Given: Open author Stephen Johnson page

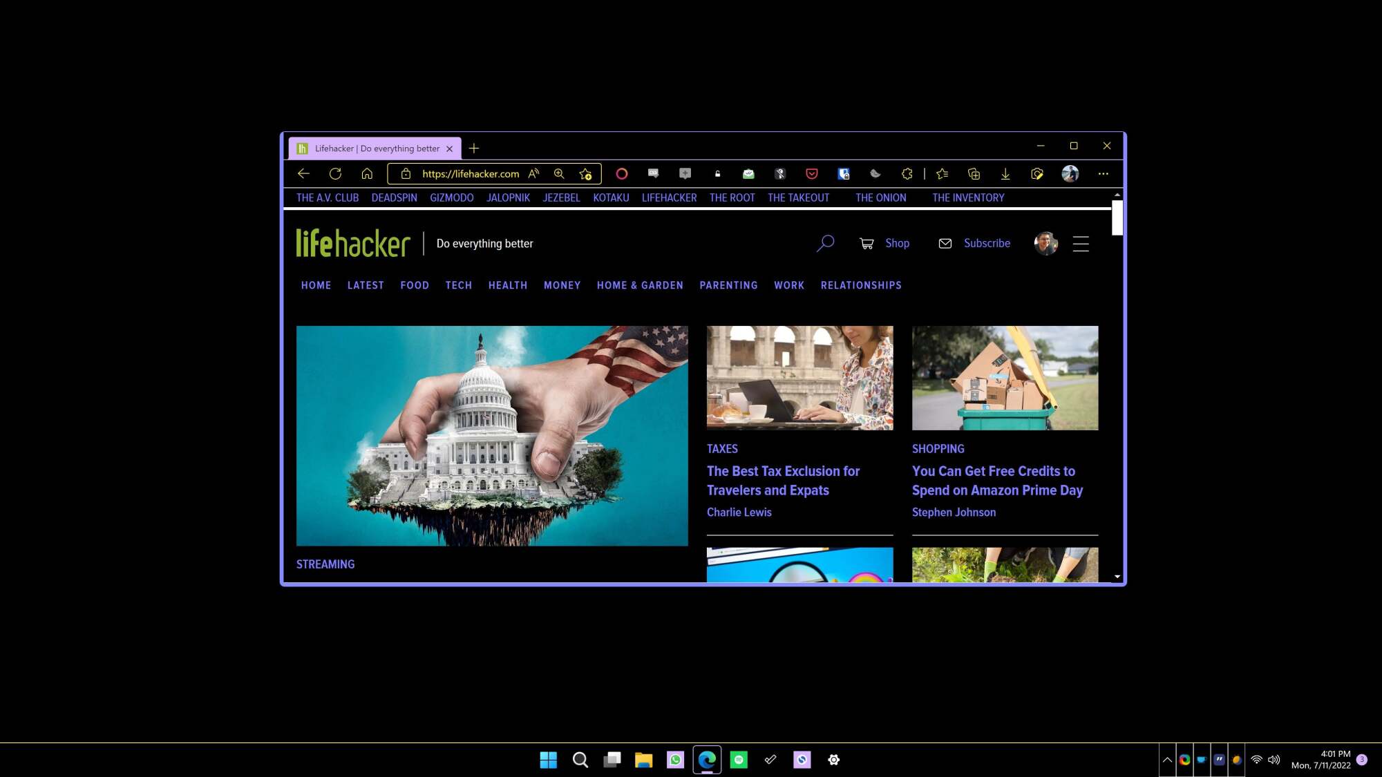Looking at the screenshot, I should pos(954,512).
